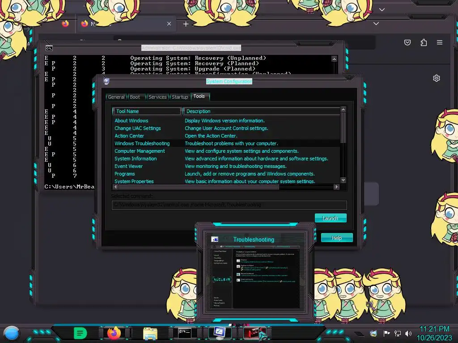Open new tab page settings gear
Screen dimensions: 458x343
click(x=437, y=78)
